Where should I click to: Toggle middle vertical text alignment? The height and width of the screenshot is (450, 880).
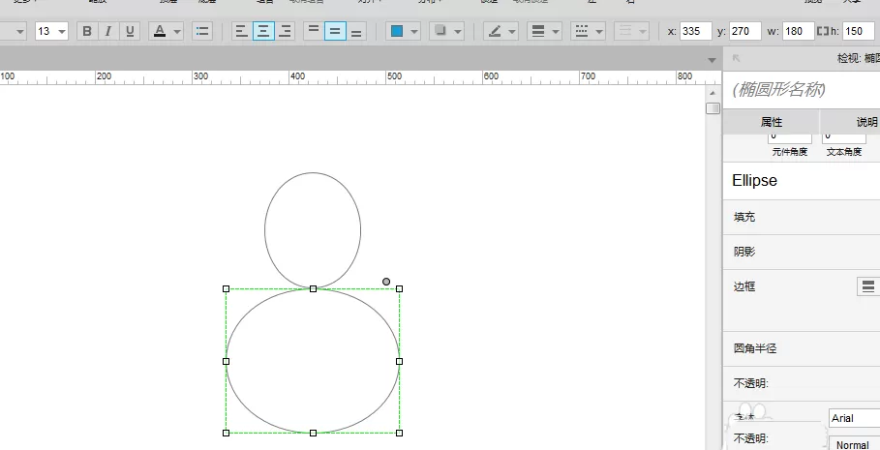[x=335, y=31]
